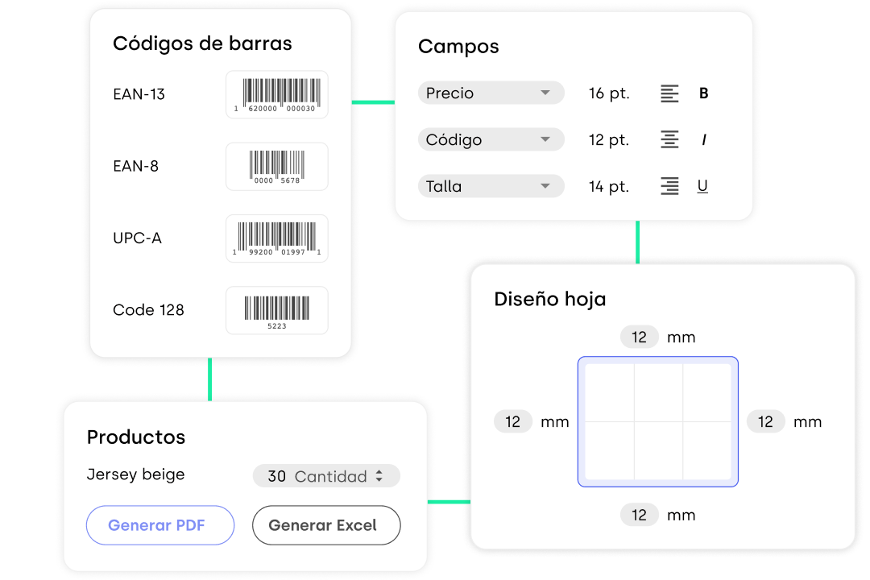870x580 pixels.
Task: Click the Diseño hoja heading
Action: pos(550,299)
